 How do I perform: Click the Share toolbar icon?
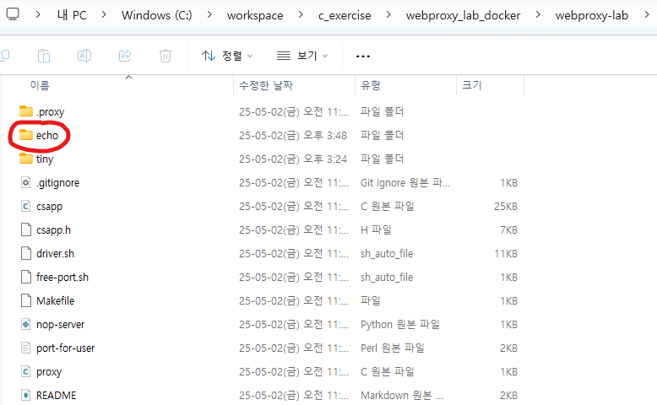tap(125, 56)
